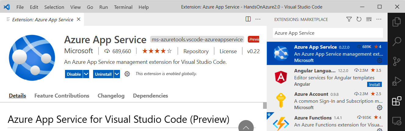
Task: Open the Repository link
Action: pyautogui.click(x=196, y=51)
